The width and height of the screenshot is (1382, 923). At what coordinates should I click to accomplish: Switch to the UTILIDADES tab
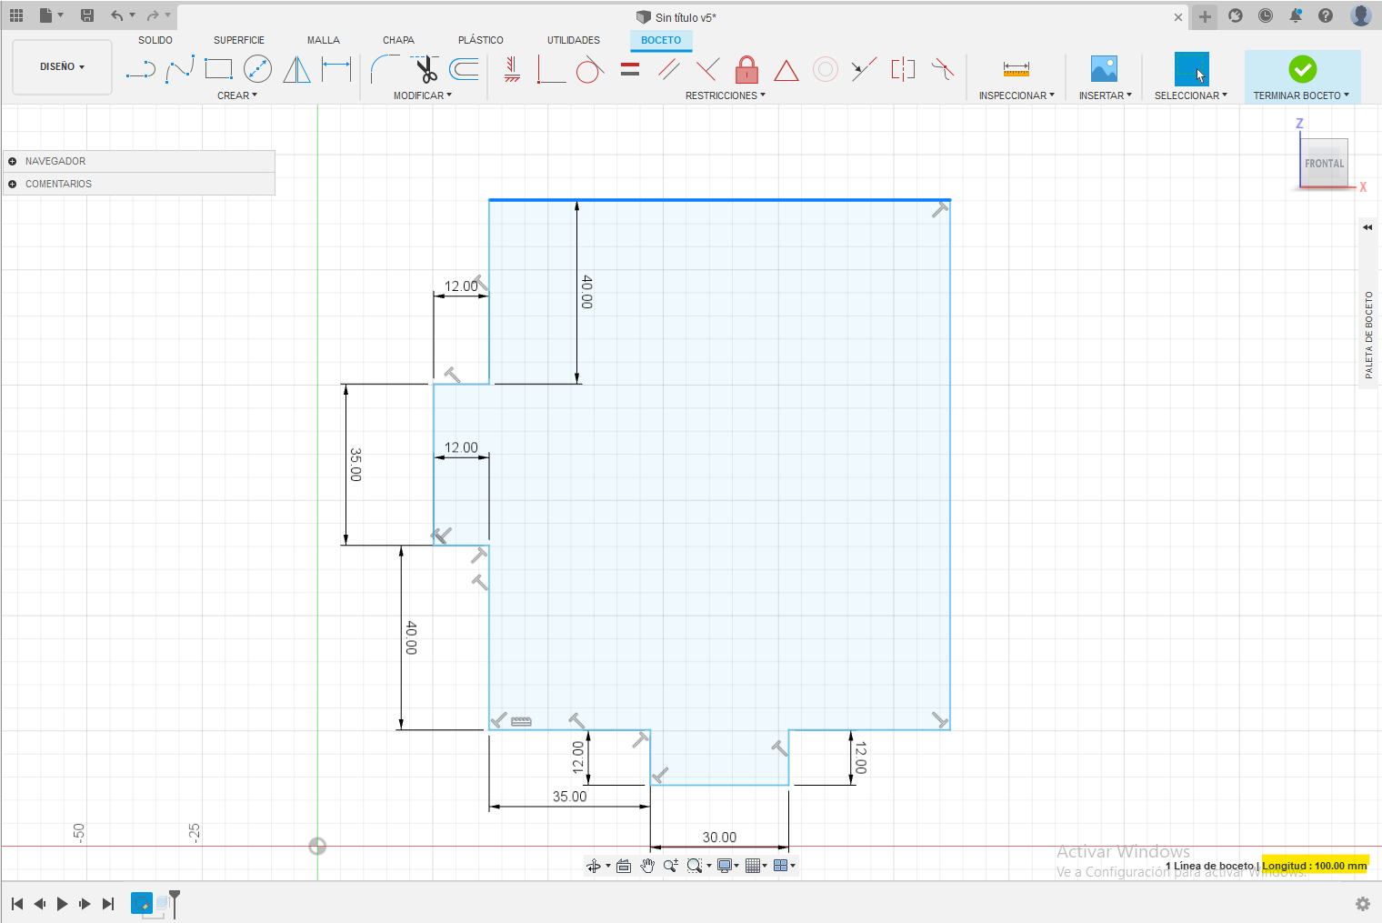point(573,40)
